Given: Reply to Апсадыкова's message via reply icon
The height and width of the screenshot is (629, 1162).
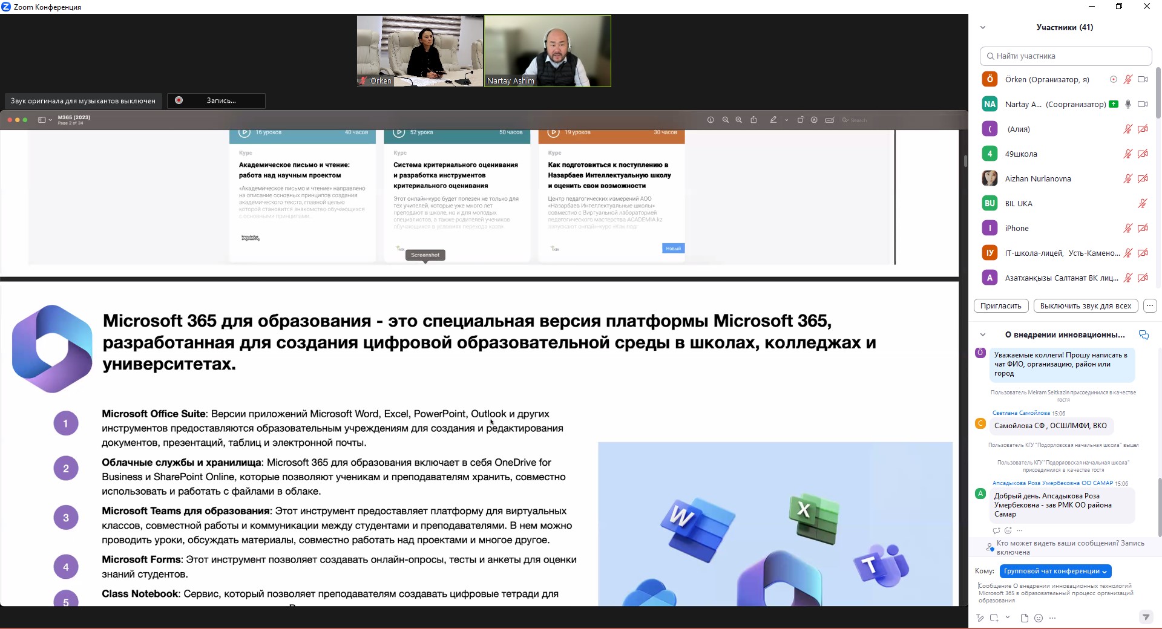Looking at the screenshot, I should pos(996,530).
